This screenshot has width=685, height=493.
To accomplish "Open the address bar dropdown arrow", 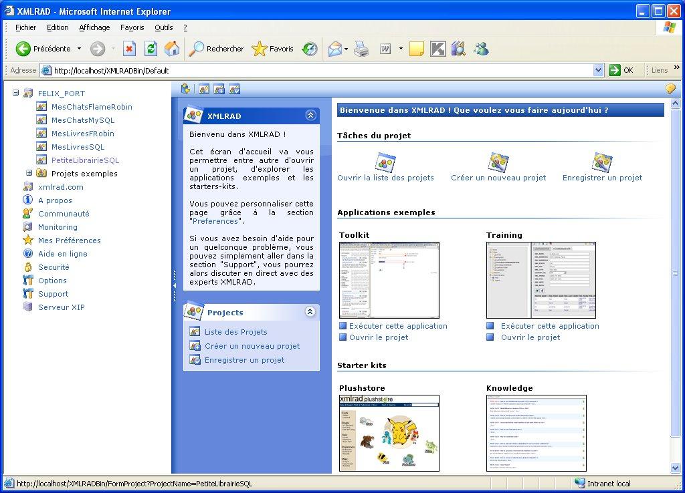I will (x=598, y=70).
